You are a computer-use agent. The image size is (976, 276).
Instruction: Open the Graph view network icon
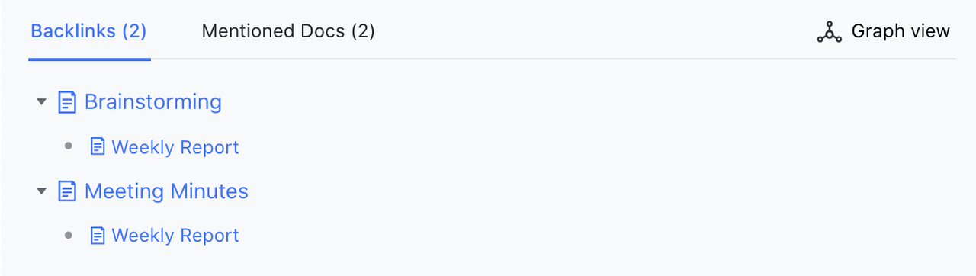click(x=829, y=32)
